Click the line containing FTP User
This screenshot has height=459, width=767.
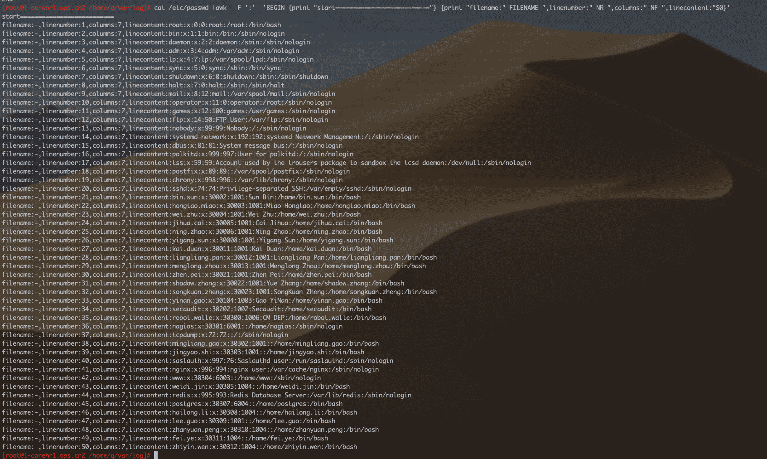click(x=165, y=120)
